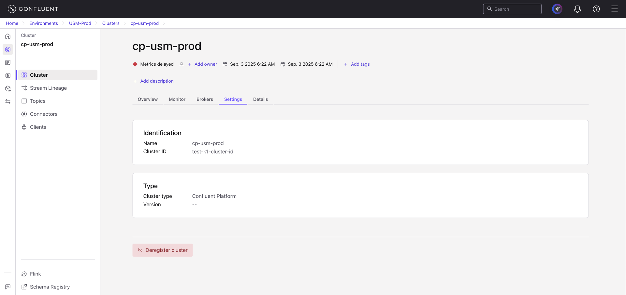The width and height of the screenshot is (626, 295).
Task: Select the Settings tab
Action: pos(233,99)
